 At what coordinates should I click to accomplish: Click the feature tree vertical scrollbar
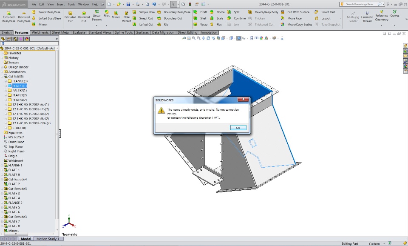pyautogui.click(x=57, y=135)
